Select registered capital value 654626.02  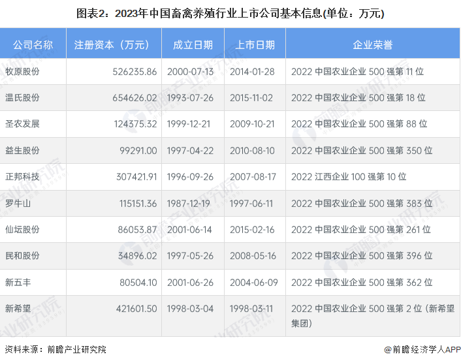[135, 98]
